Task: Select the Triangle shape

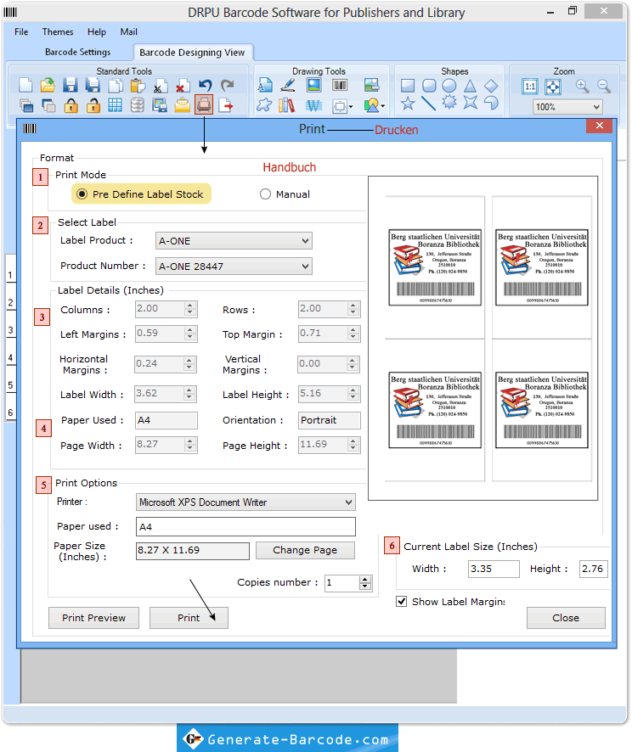Action: 471,86
